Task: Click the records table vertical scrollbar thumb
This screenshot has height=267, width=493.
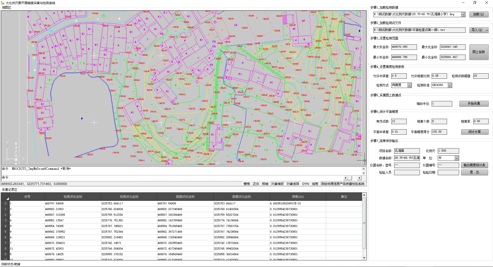Action: coord(364,223)
